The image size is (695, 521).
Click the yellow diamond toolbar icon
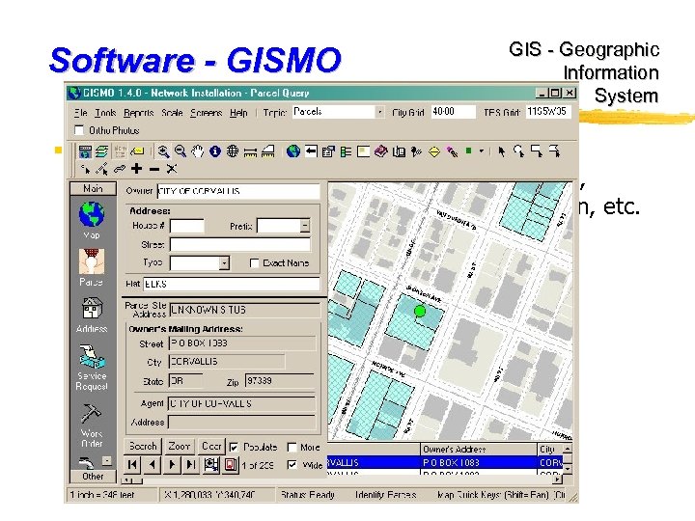tap(434, 152)
